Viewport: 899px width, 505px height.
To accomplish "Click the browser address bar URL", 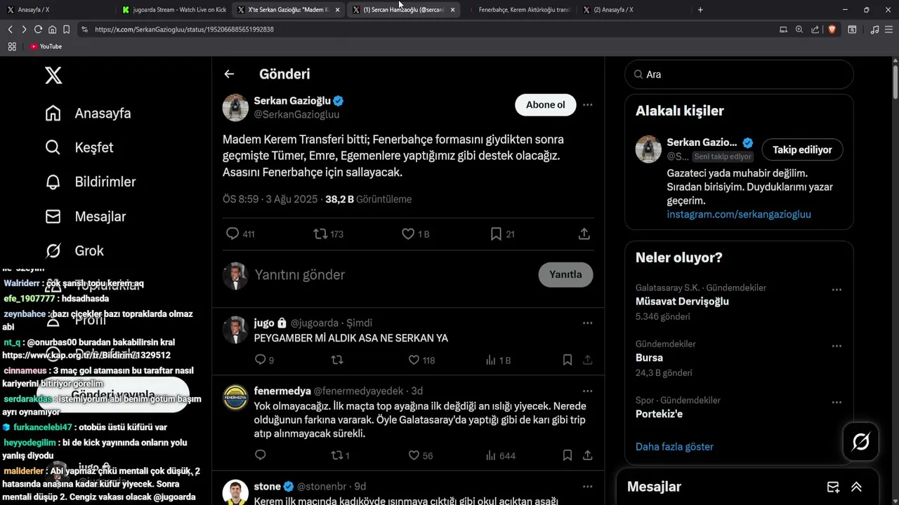I will tap(184, 29).
